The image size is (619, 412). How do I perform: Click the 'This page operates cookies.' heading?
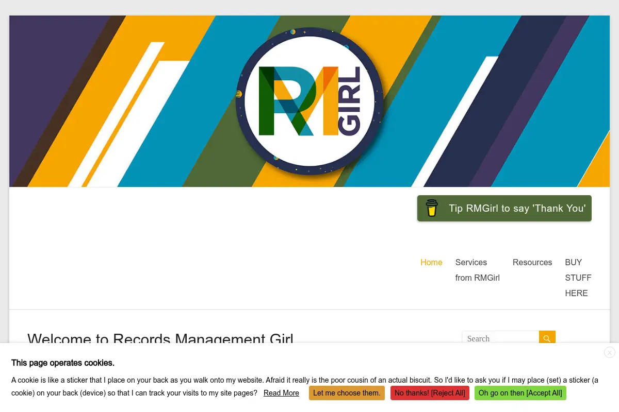[63, 363]
